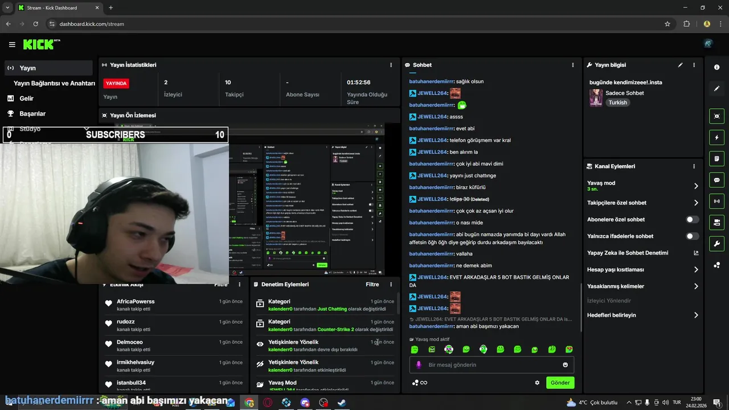Click the document icon in right sidebar
729x410 pixels.
(716, 158)
